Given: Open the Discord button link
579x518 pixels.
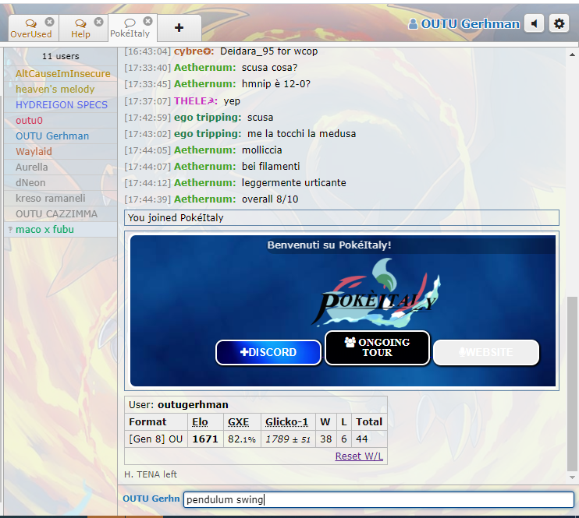Looking at the screenshot, I should [x=268, y=352].
